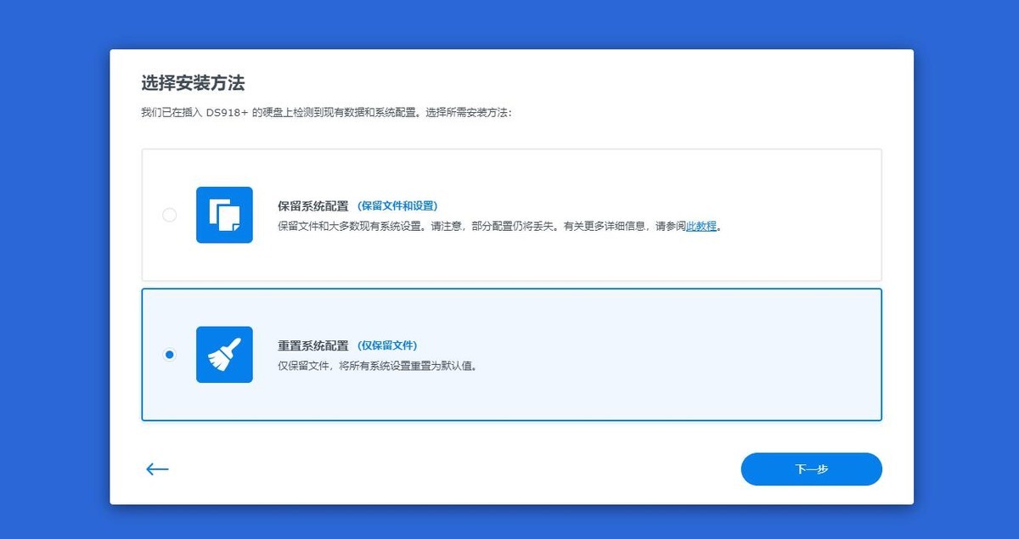
Task: Select the 保留系统配置 radio button
Action: click(x=169, y=215)
